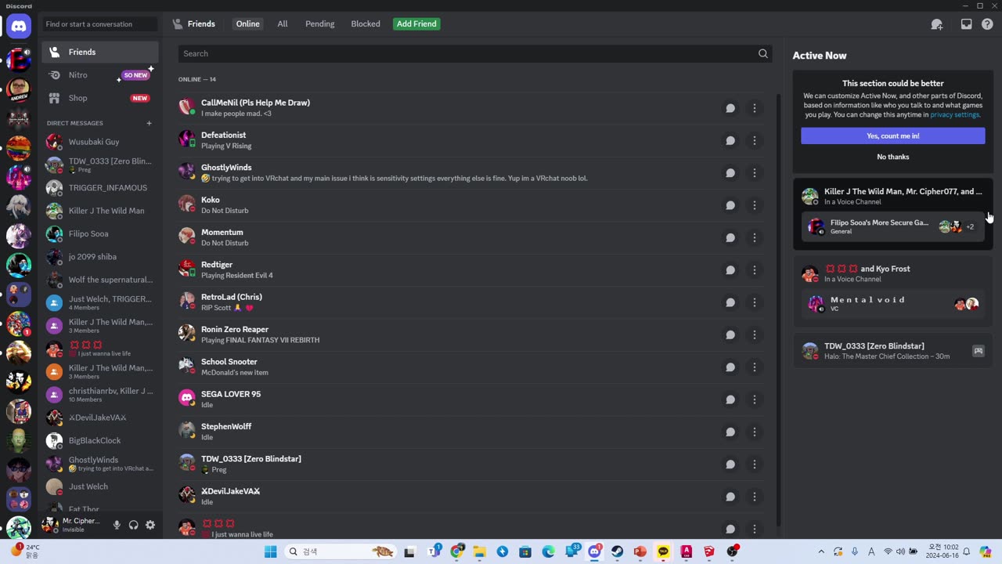
Task: Click Find or start a conversation box
Action: point(100,24)
